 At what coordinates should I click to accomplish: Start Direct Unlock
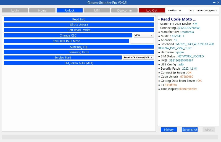click(79, 25)
